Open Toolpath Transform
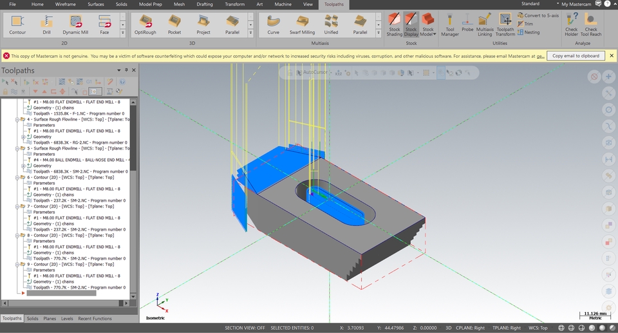Image resolution: width=618 pixels, height=333 pixels. pyautogui.click(x=505, y=25)
